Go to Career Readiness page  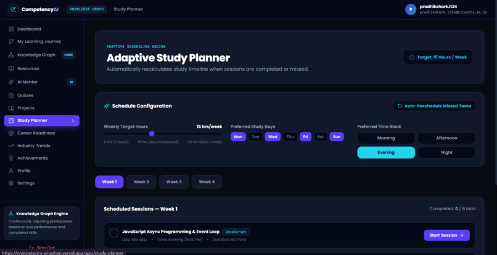point(42,133)
